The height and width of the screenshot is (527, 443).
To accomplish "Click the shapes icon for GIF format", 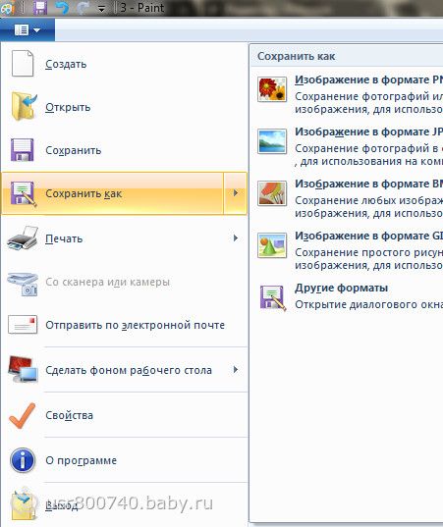I will click(x=272, y=245).
